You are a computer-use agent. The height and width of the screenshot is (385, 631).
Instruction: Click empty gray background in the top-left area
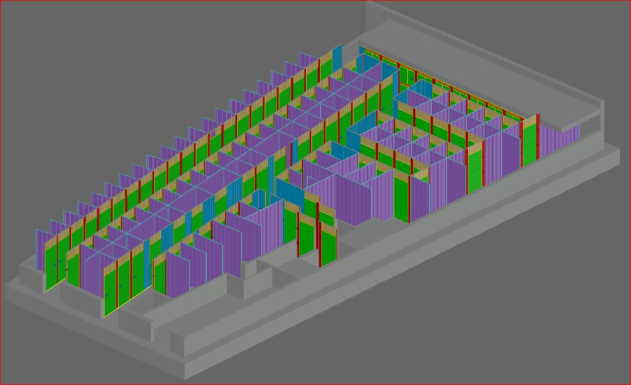(88, 58)
